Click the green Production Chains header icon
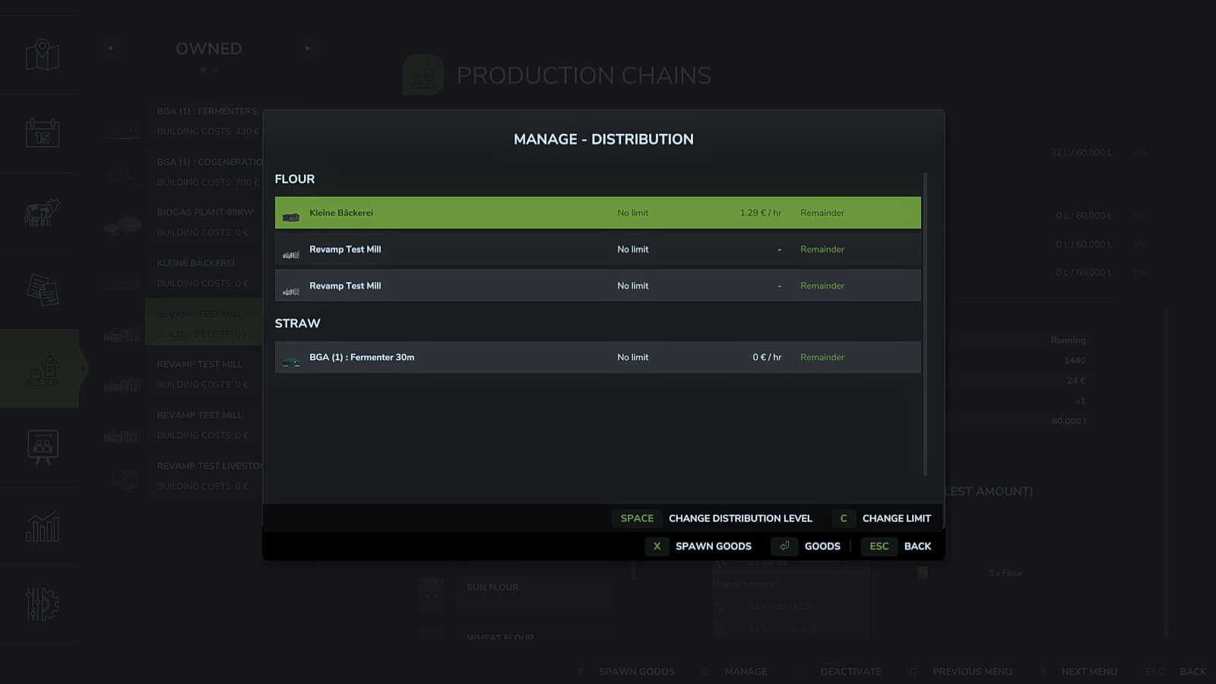This screenshot has width=1216, height=684. pyautogui.click(x=423, y=74)
